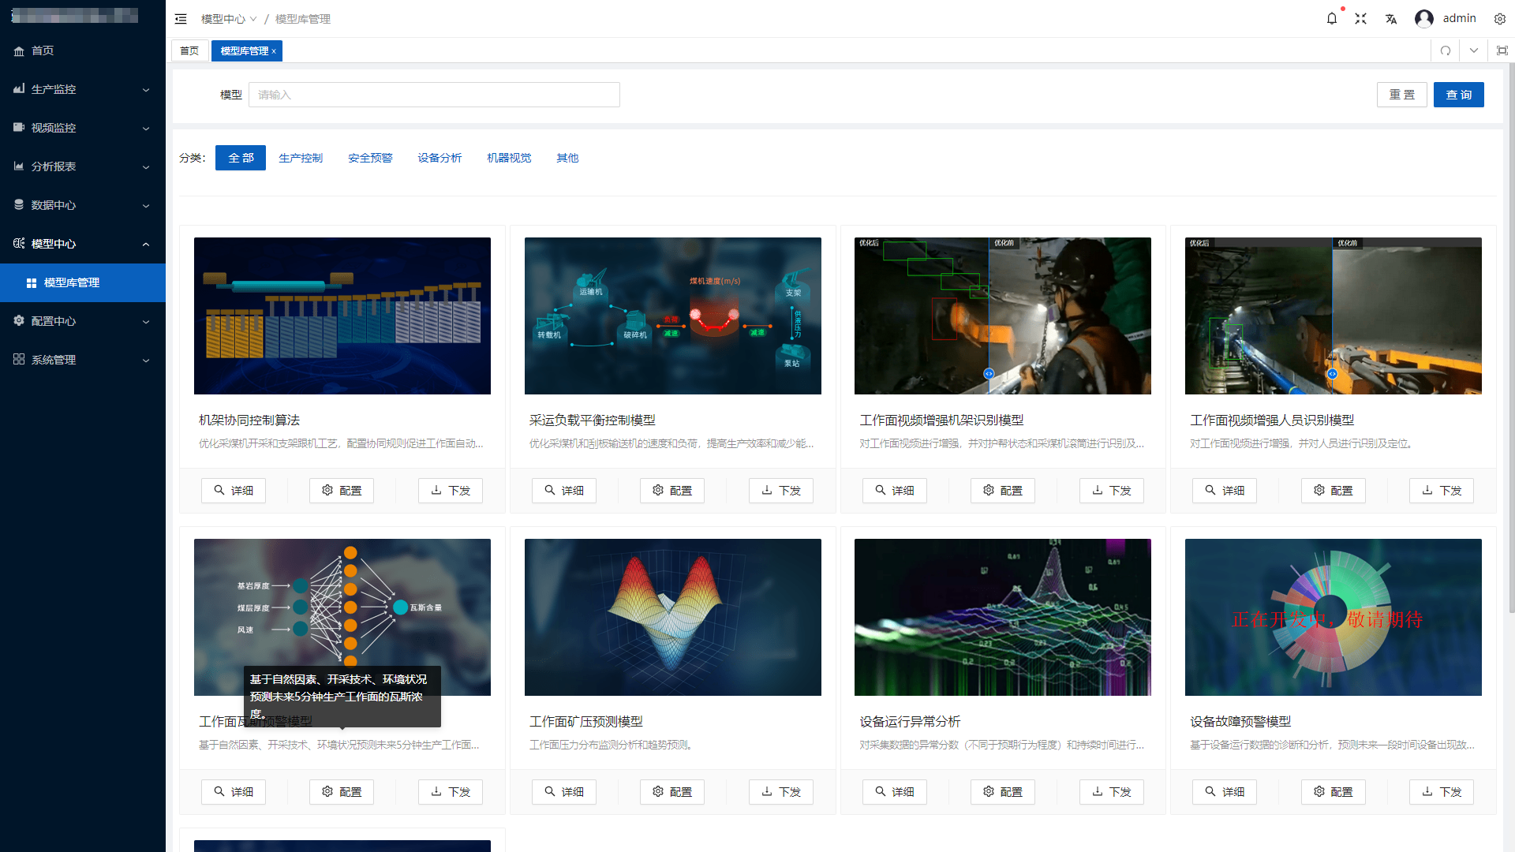
Task: View 详细 for 机架协同控制算法
Action: tap(234, 491)
